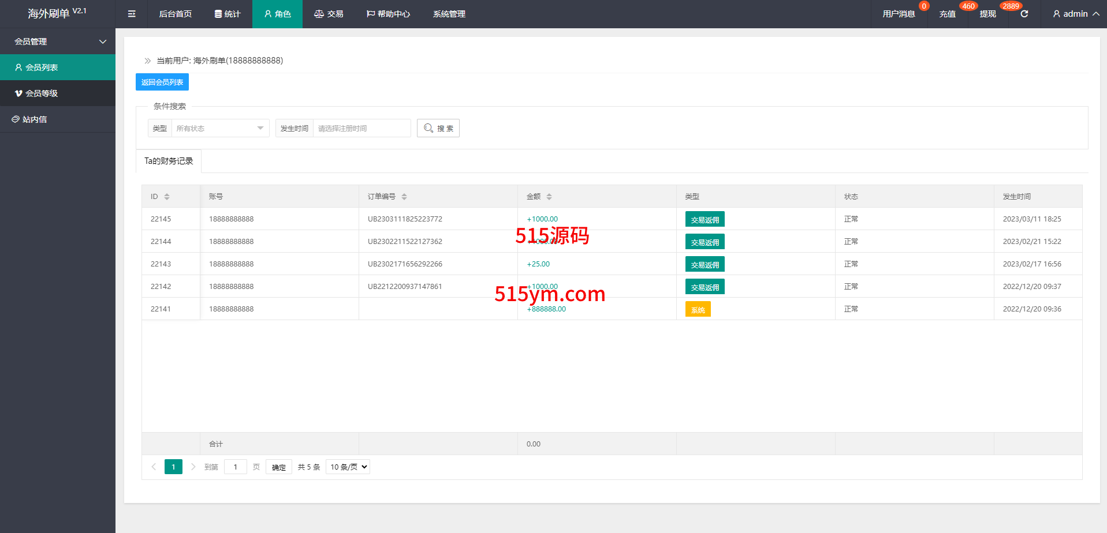1107x533 pixels.
Task: Click the refresh icon in the top bar
Action: [x=1024, y=14]
